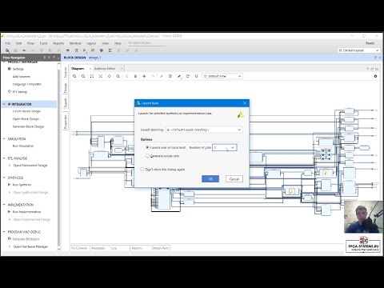Click Generate Bitstream in Flow Navigator
The image size is (384, 288).
pyautogui.click(x=26, y=239)
